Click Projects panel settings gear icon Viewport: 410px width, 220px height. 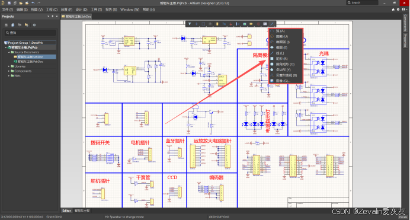click(x=34, y=25)
